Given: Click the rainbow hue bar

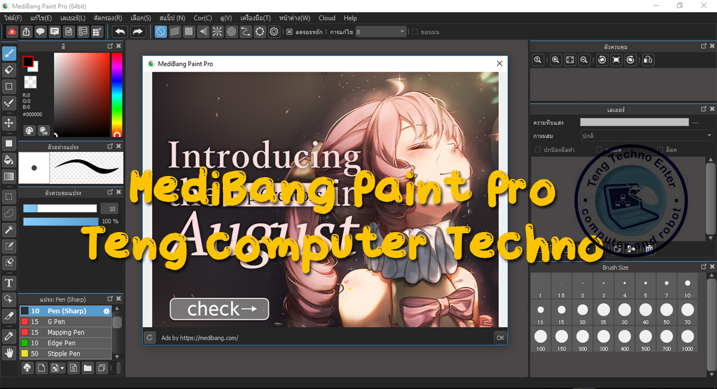Looking at the screenshot, I should pos(117,94).
